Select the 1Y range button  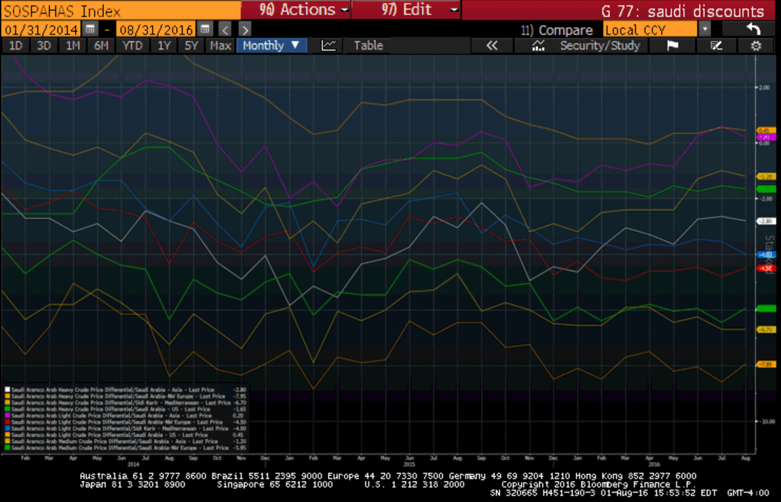(164, 46)
